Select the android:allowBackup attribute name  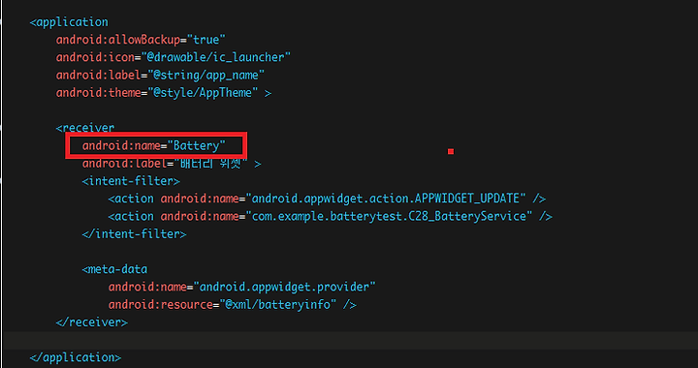118,40
